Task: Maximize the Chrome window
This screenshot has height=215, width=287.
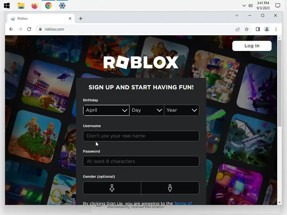Action: 262,16
